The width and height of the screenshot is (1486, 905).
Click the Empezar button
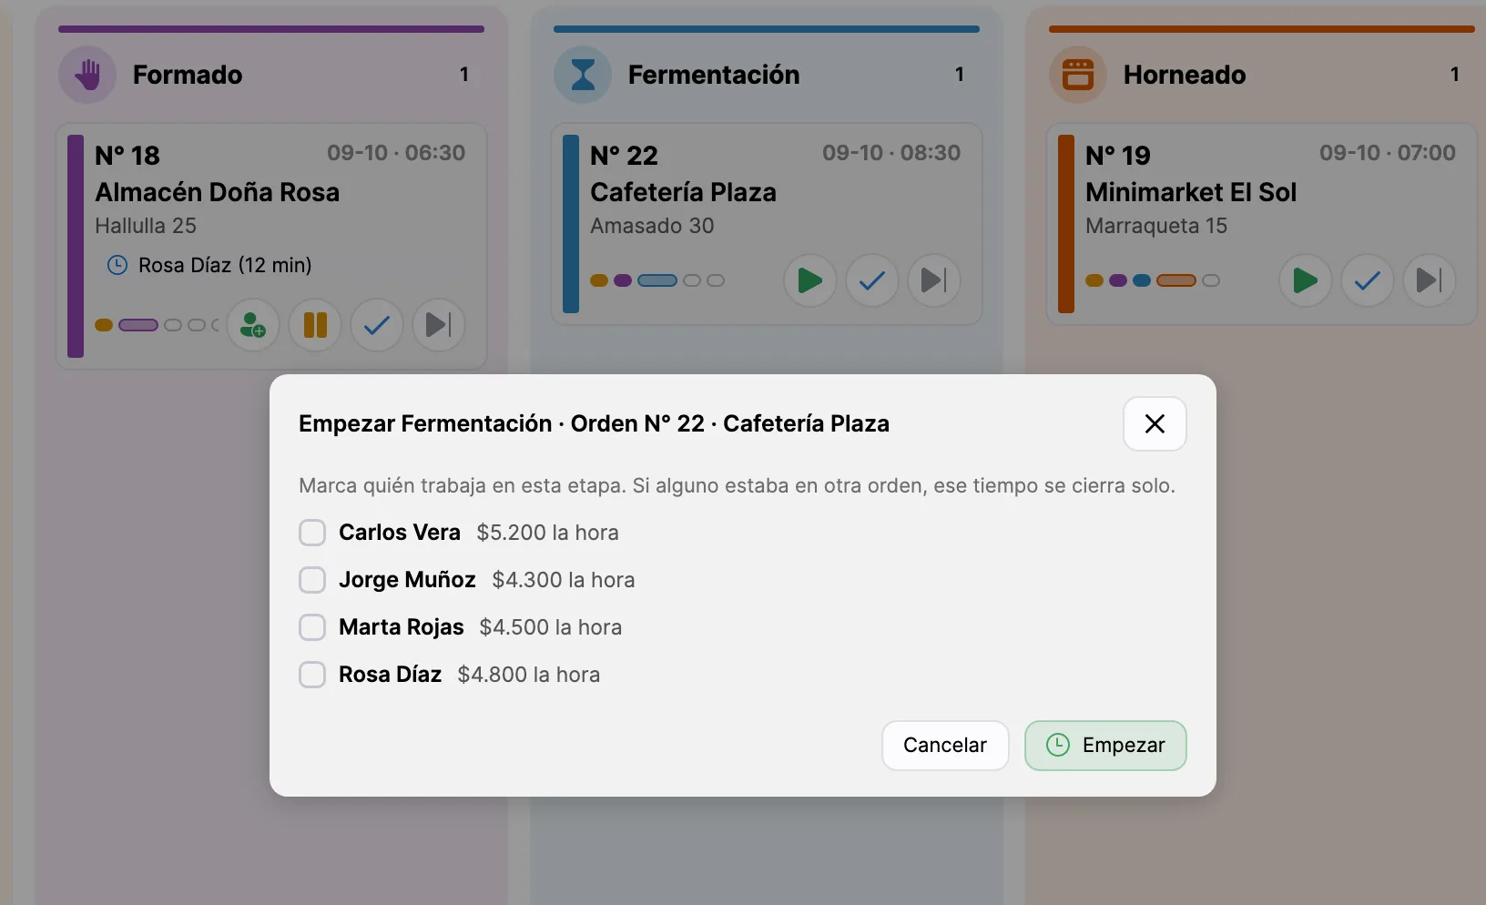(x=1105, y=746)
